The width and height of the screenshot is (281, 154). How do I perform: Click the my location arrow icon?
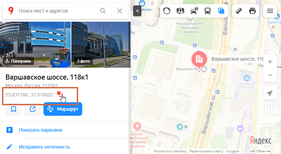tap(270, 93)
